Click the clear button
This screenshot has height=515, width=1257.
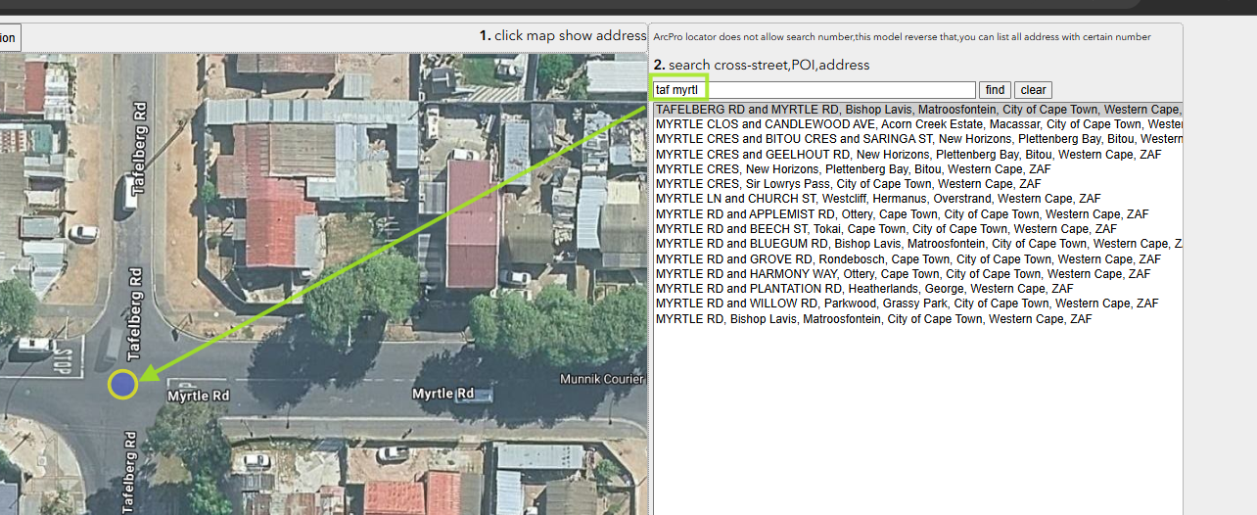[1033, 90]
